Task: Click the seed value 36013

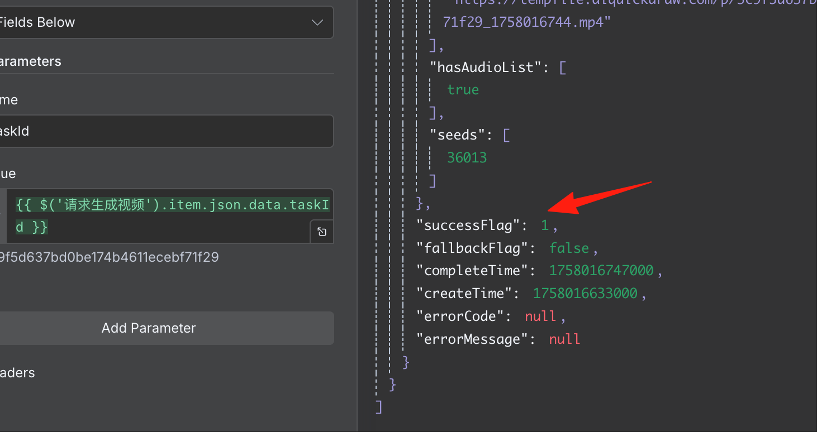Action: tap(467, 158)
